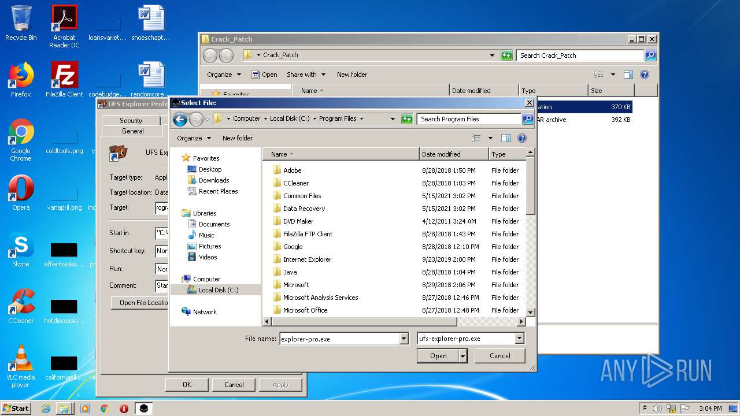Screen dimensions: 740x416
Task: Change view icon in Select File dialog
Action: pos(476,138)
